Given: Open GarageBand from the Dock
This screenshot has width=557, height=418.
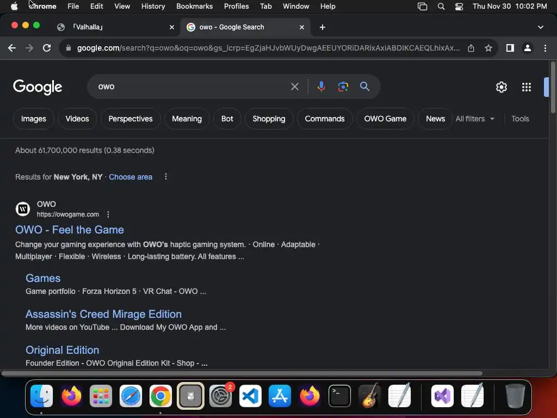Looking at the screenshot, I should click(x=369, y=396).
